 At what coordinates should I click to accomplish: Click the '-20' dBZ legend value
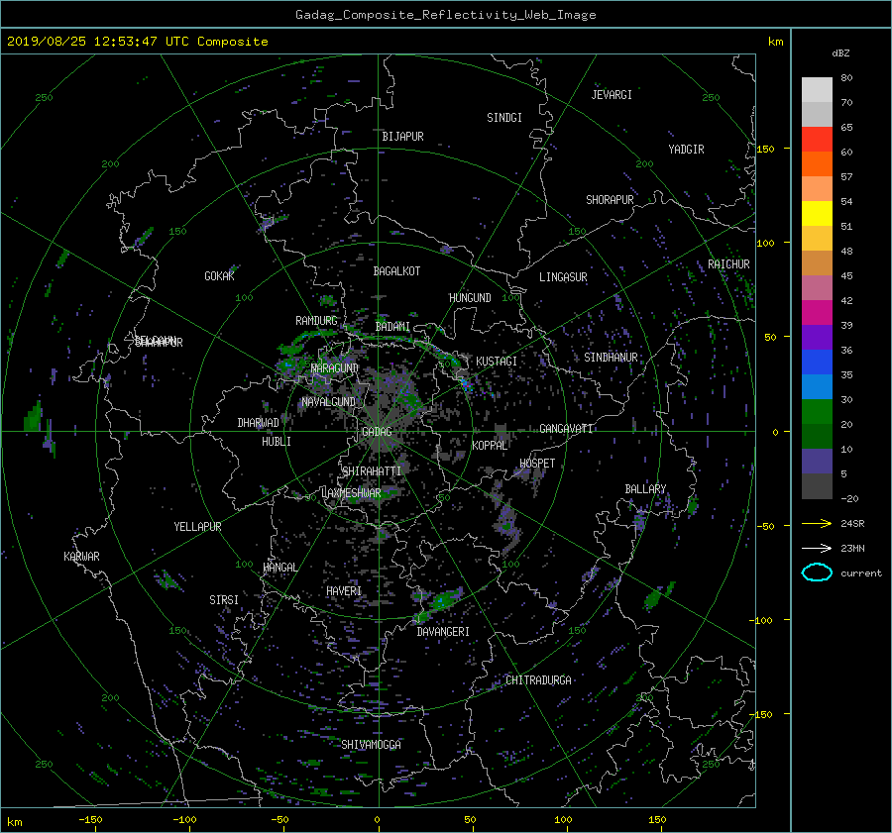click(849, 498)
